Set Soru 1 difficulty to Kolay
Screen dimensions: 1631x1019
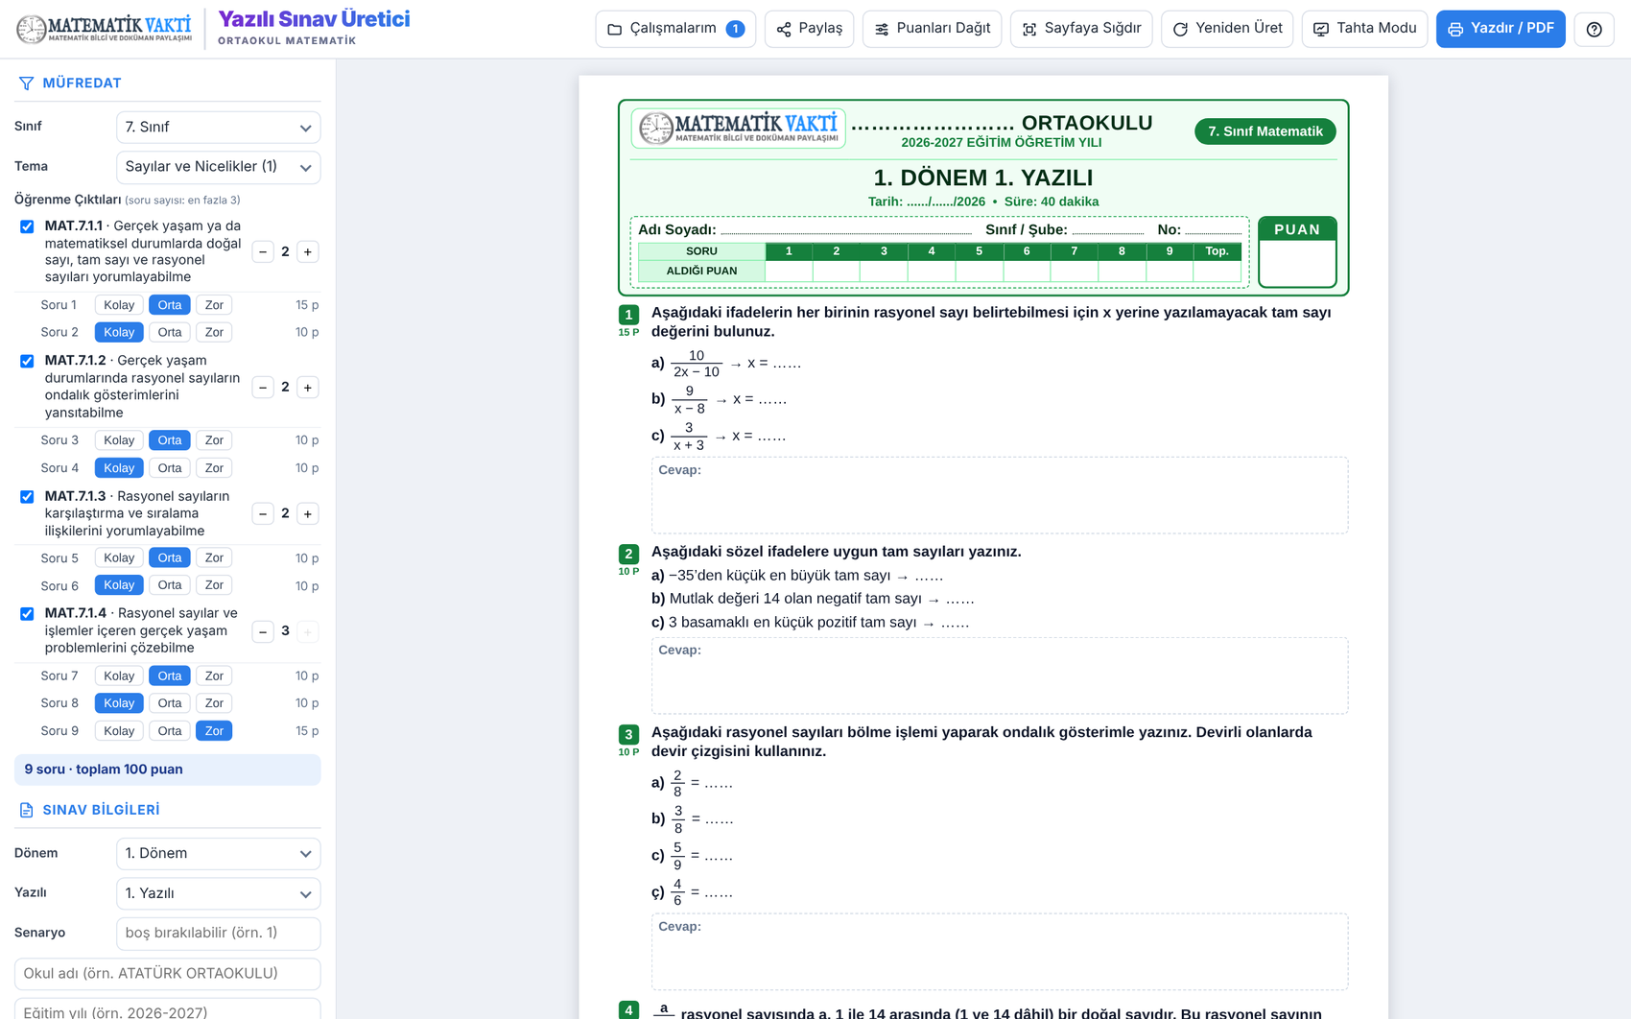point(119,305)
